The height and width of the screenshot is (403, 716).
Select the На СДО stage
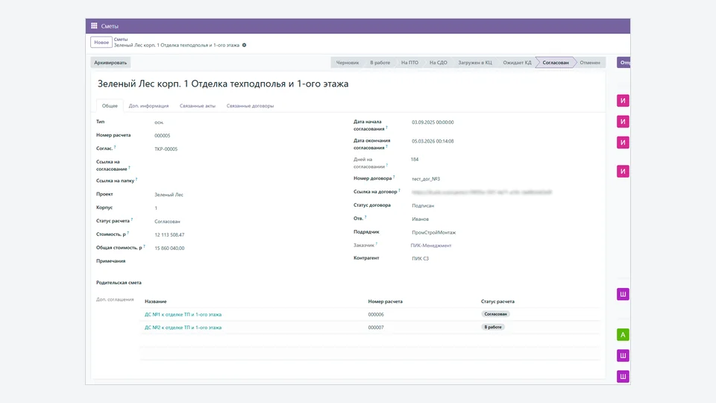(439, 63)
